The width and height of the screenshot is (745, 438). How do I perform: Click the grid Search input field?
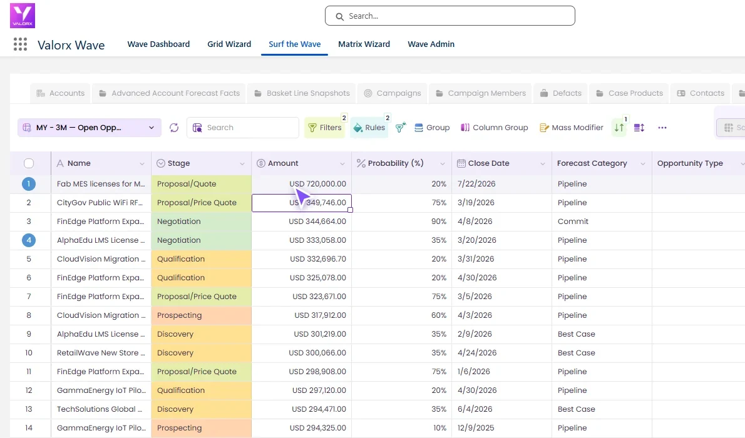[243, 127]
